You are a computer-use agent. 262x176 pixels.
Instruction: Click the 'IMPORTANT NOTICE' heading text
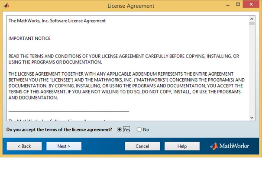(x=29, y=38)
